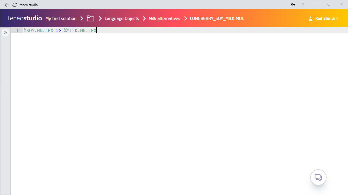Open Milk alternatives breadcrumb folder

coord(164,18)
